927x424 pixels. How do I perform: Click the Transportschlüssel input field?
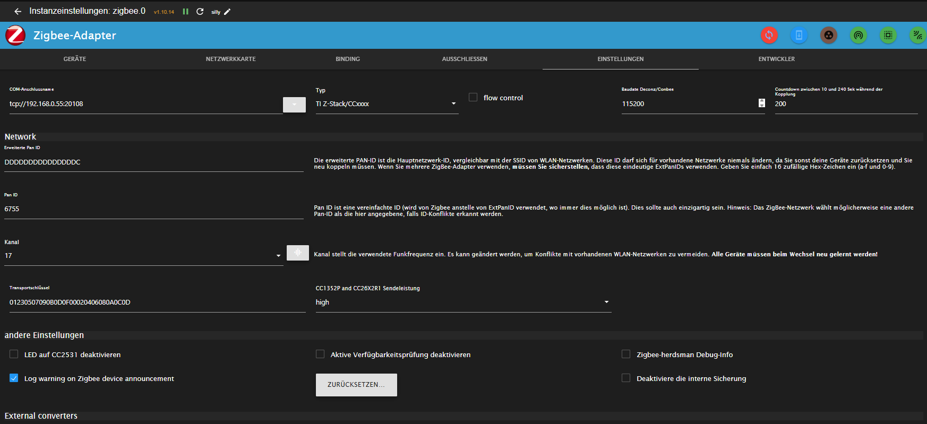pyautogui.click(x=158, y=302)
